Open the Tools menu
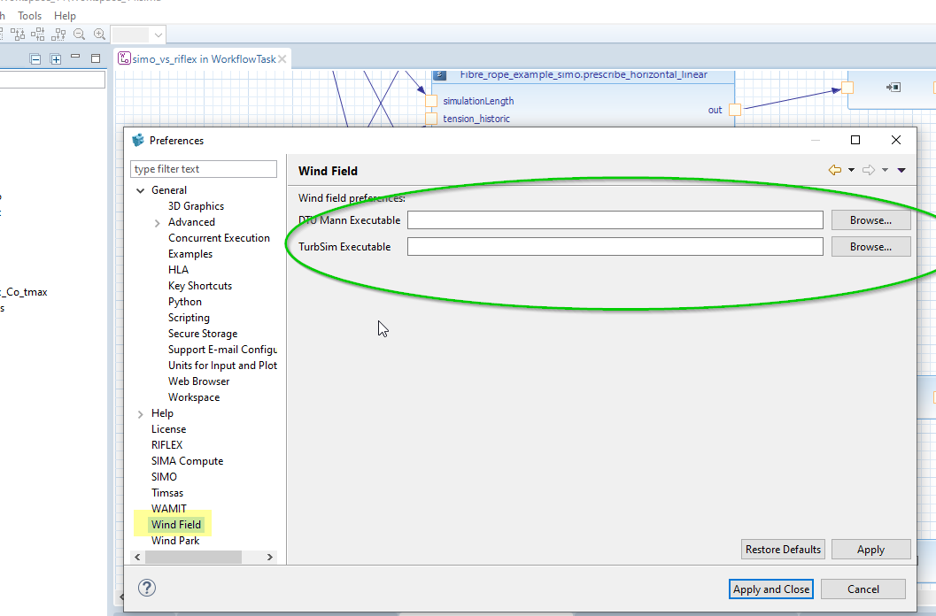The height and width of the screenshot is (616, 936). [29, 16]
